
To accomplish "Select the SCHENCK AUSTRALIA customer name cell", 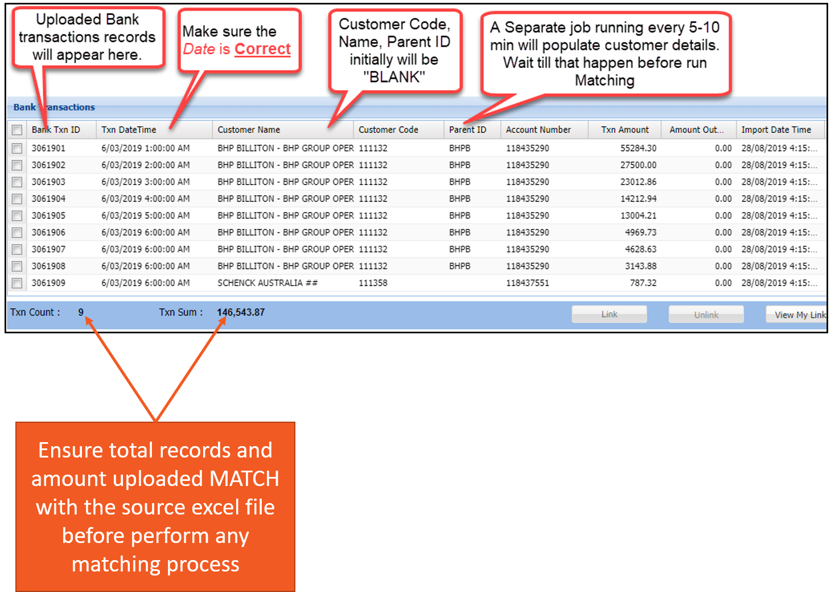I will coord(267,283).
